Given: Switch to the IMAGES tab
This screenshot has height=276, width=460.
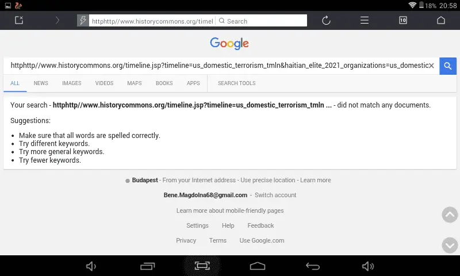Looking at the screenshot, I should click(71, 83).
